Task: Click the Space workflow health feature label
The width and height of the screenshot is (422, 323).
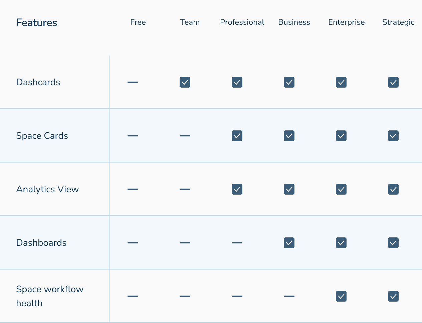Action: 50,296
